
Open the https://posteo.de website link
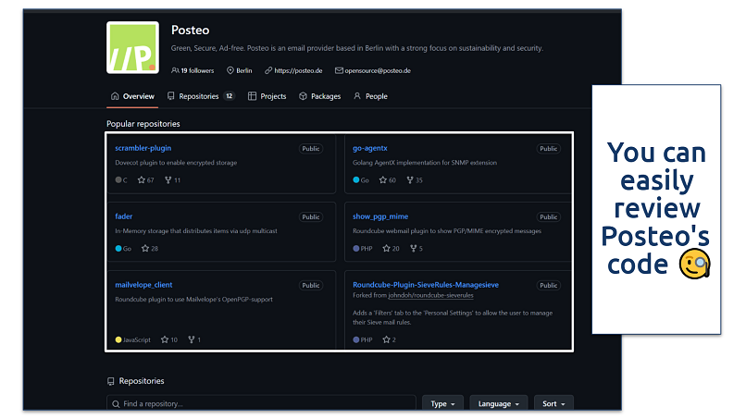[298, 70]
